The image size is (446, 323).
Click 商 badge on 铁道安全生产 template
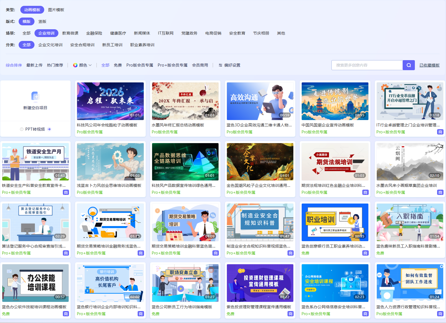click(66, 192)
